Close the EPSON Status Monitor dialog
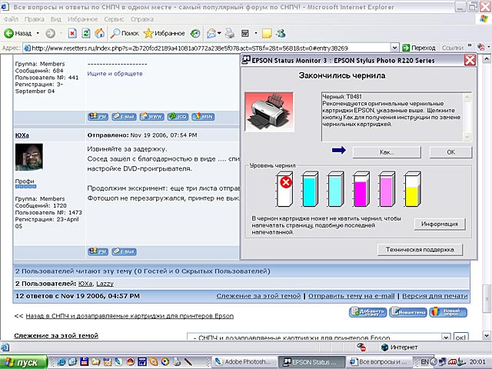The width and height of the screenshot is (492, 369). pos(470,60)
